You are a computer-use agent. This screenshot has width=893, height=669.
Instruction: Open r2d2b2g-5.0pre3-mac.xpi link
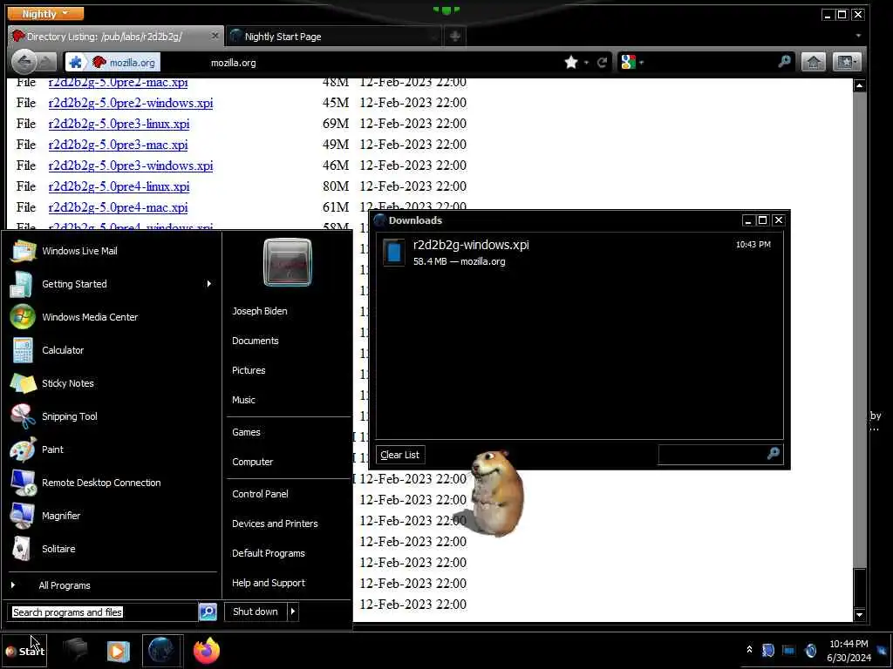click(118, 145)
